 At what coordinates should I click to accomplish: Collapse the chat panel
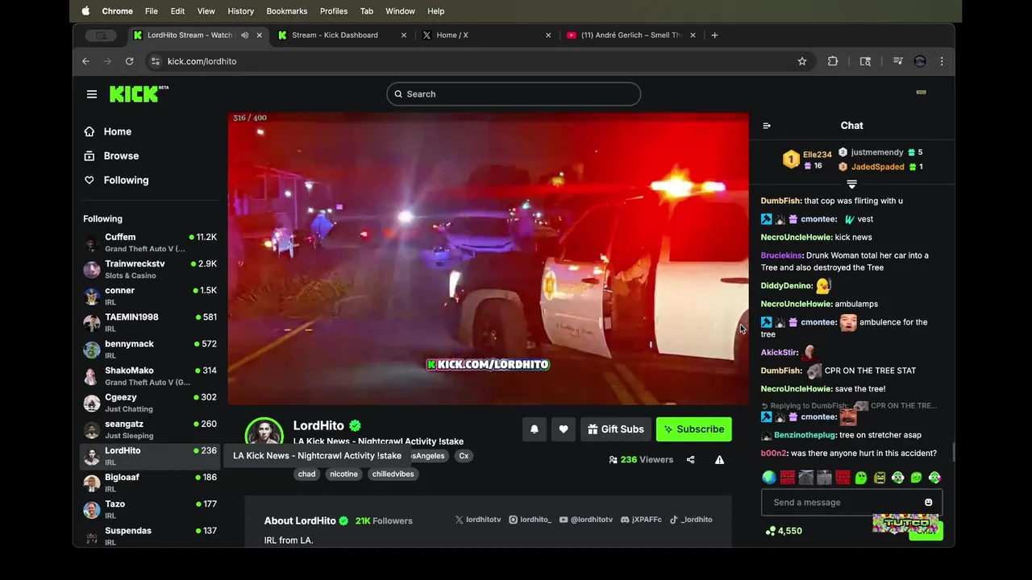[x=767, y=126]
